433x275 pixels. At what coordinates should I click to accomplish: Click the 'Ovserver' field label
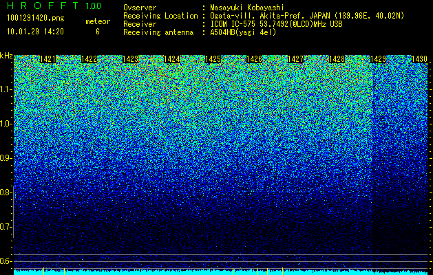140,8
